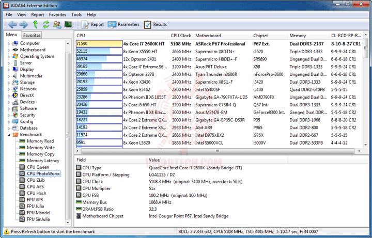Sort by the CPU Clock column header
Screen dimensions: 372x238
(180, 36)
